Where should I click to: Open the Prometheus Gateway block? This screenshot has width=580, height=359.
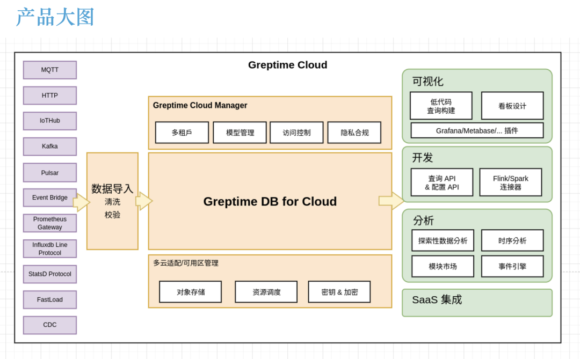(49, 223)
